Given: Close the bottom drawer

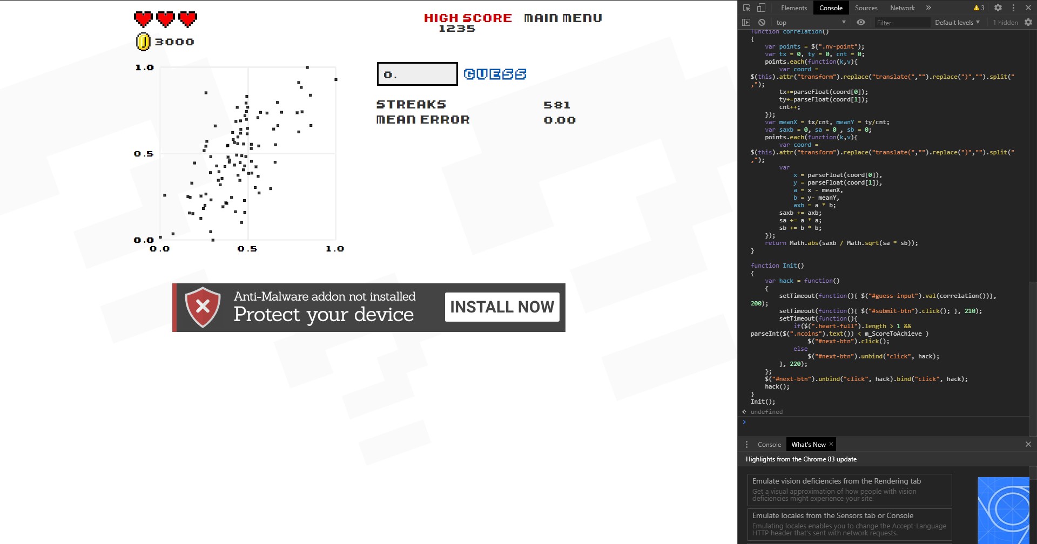Looking at the screenshot, I should (x=1028, y=444).
